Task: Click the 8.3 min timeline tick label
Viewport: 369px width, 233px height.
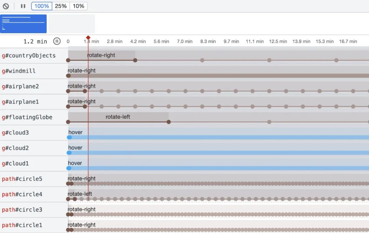Action: coord(208,41)
